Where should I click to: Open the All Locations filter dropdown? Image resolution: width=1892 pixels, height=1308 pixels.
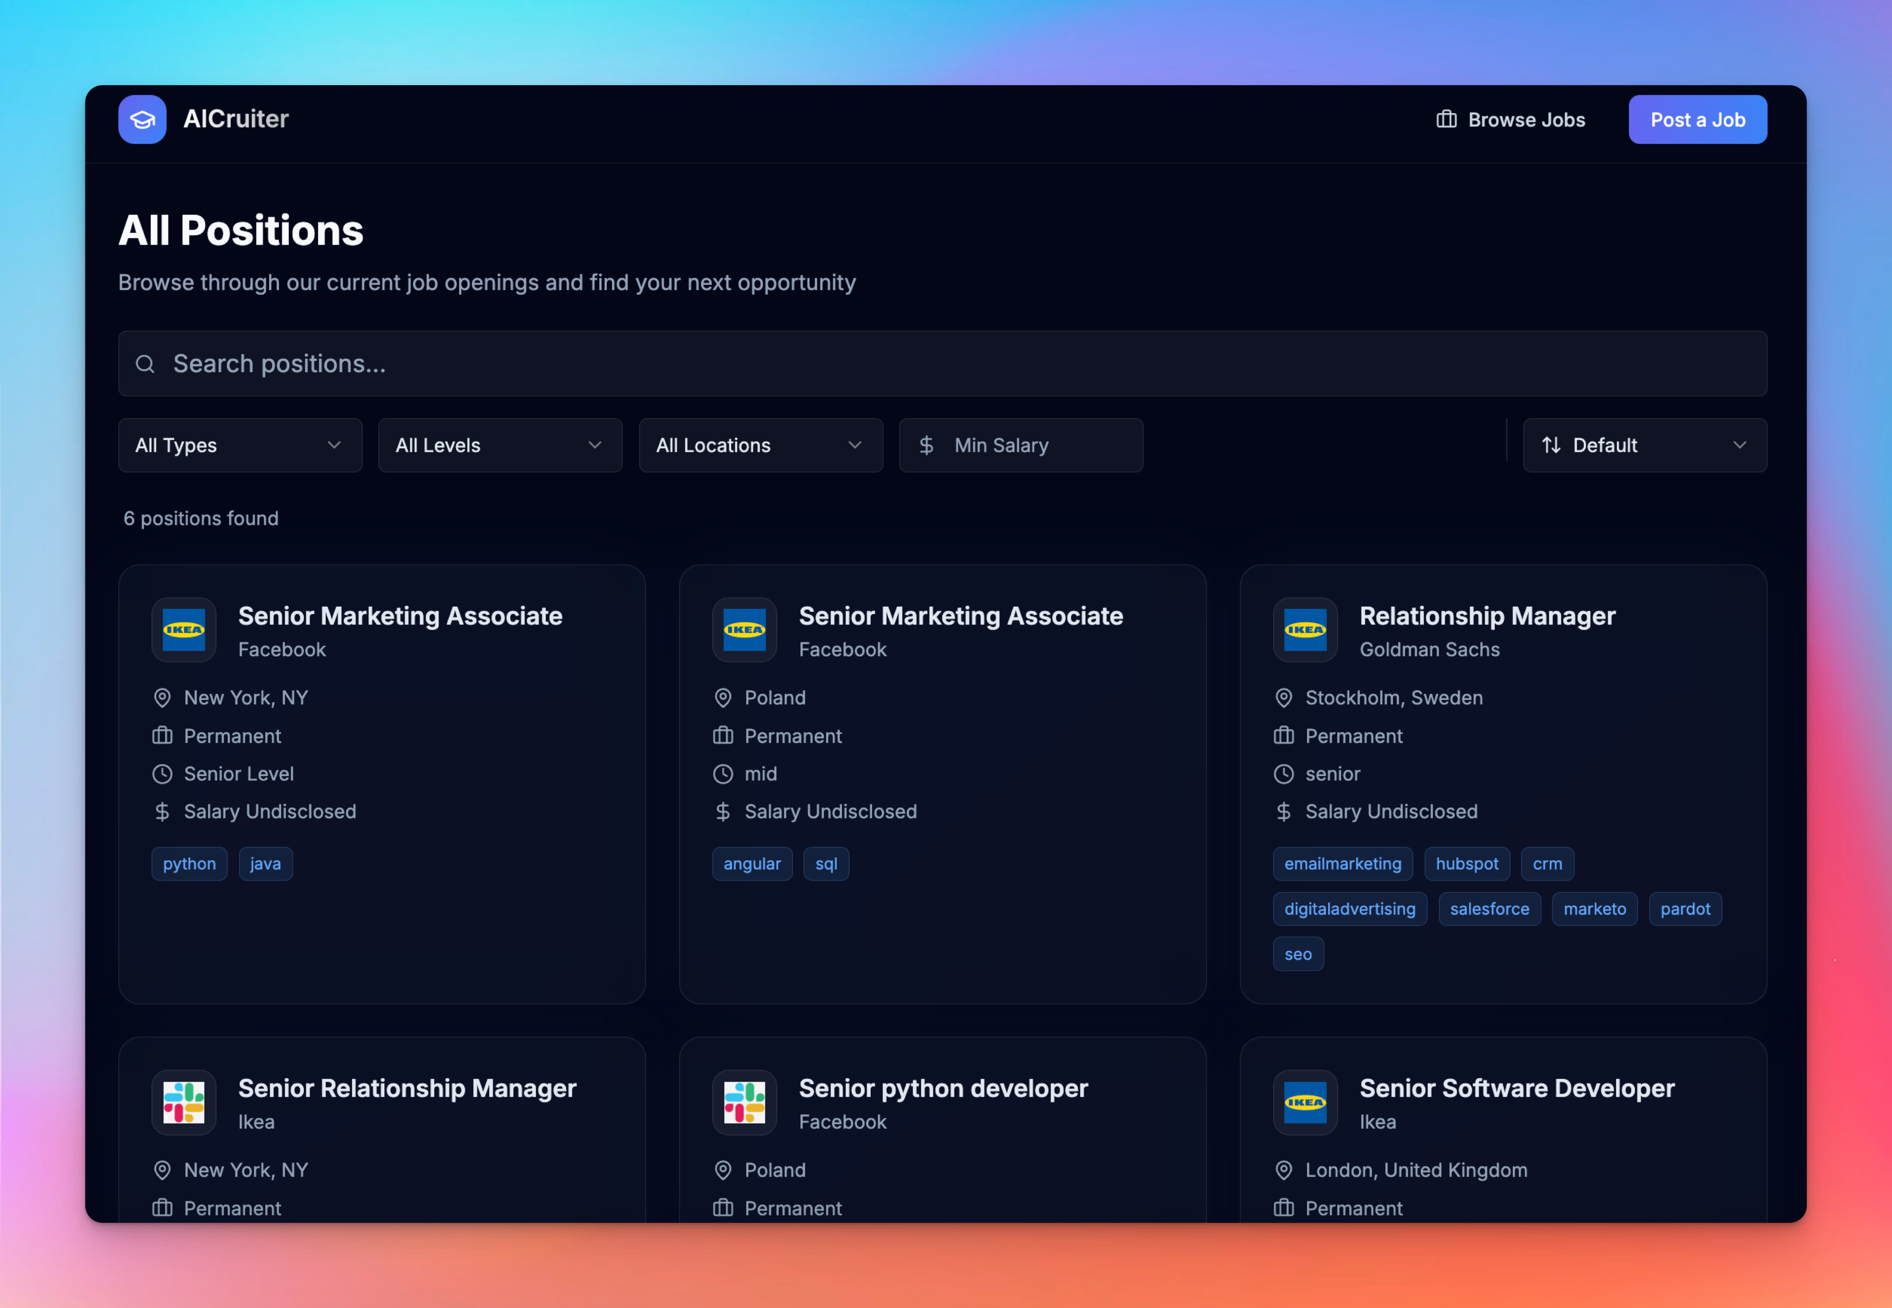(760, 445)
